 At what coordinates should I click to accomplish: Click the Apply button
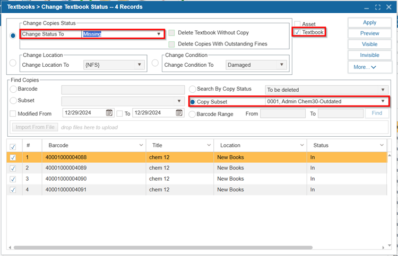point(369,23)
